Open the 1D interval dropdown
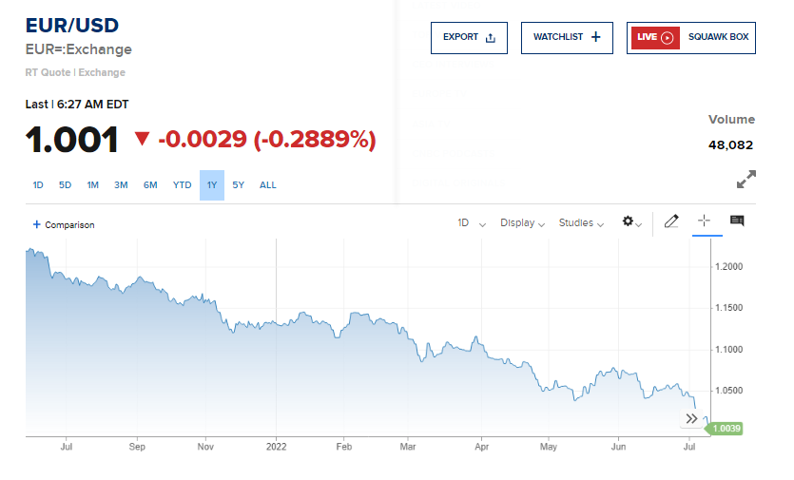794x480 pixels. (x=472, y=223)
